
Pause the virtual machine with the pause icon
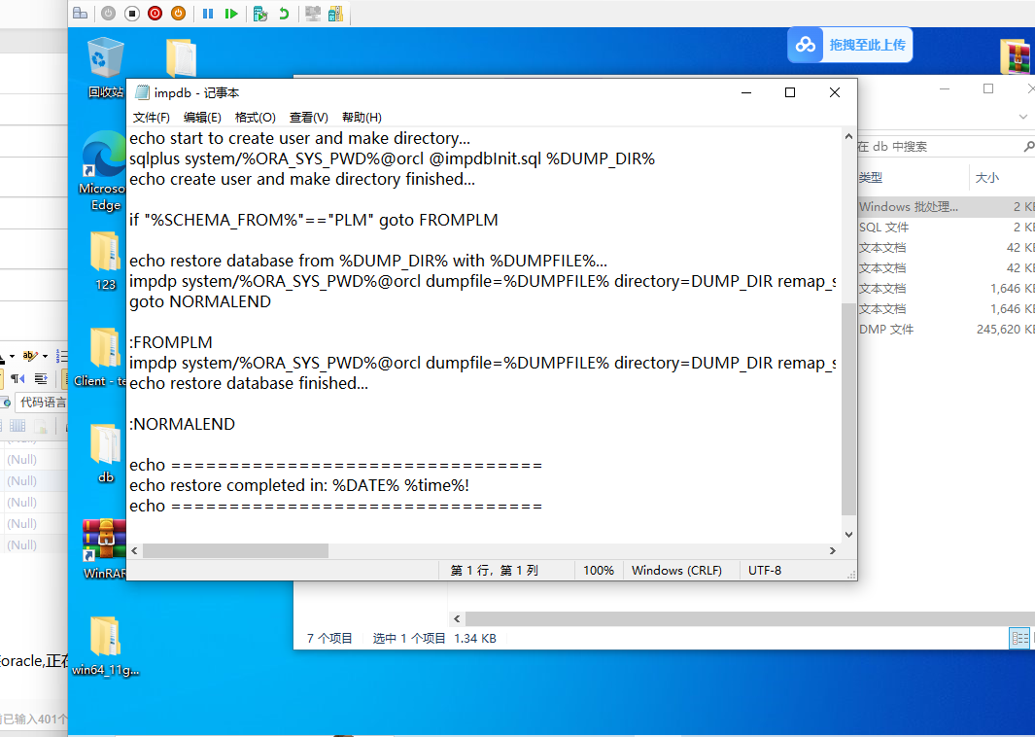tap(208, 14)
